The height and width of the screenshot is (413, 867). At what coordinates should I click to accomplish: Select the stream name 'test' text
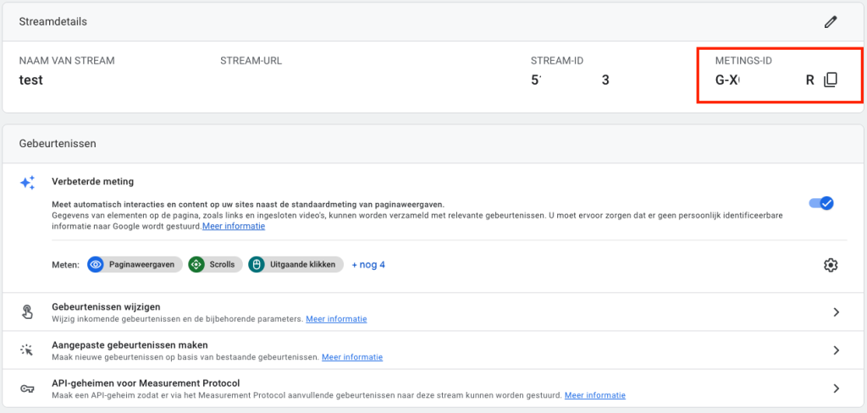click(31, 80)
